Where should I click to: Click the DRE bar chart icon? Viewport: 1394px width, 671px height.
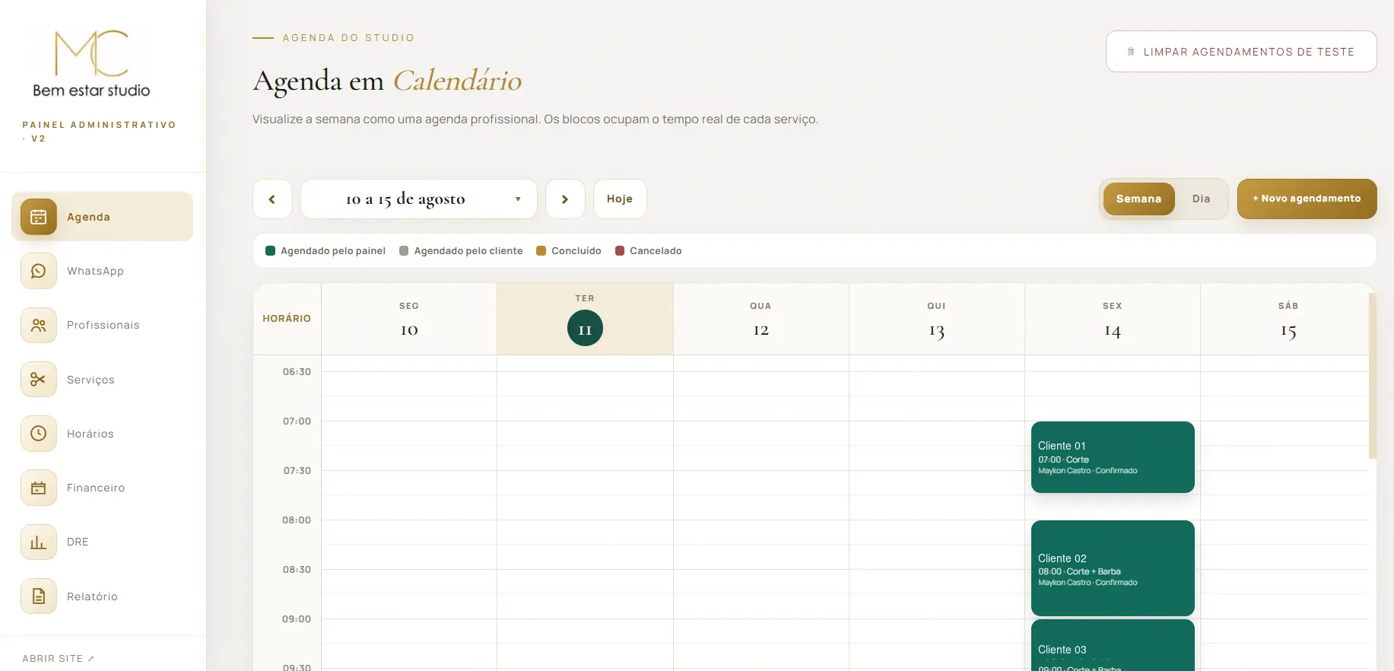pyautogui.click(x=39, y=542)
